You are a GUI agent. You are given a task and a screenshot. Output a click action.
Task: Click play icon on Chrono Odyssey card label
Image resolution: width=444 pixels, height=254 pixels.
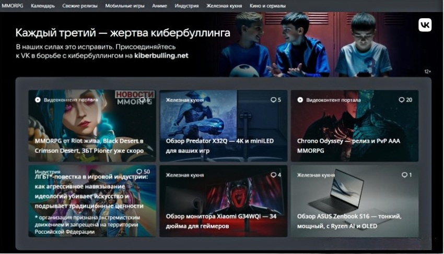click(300, 100)
